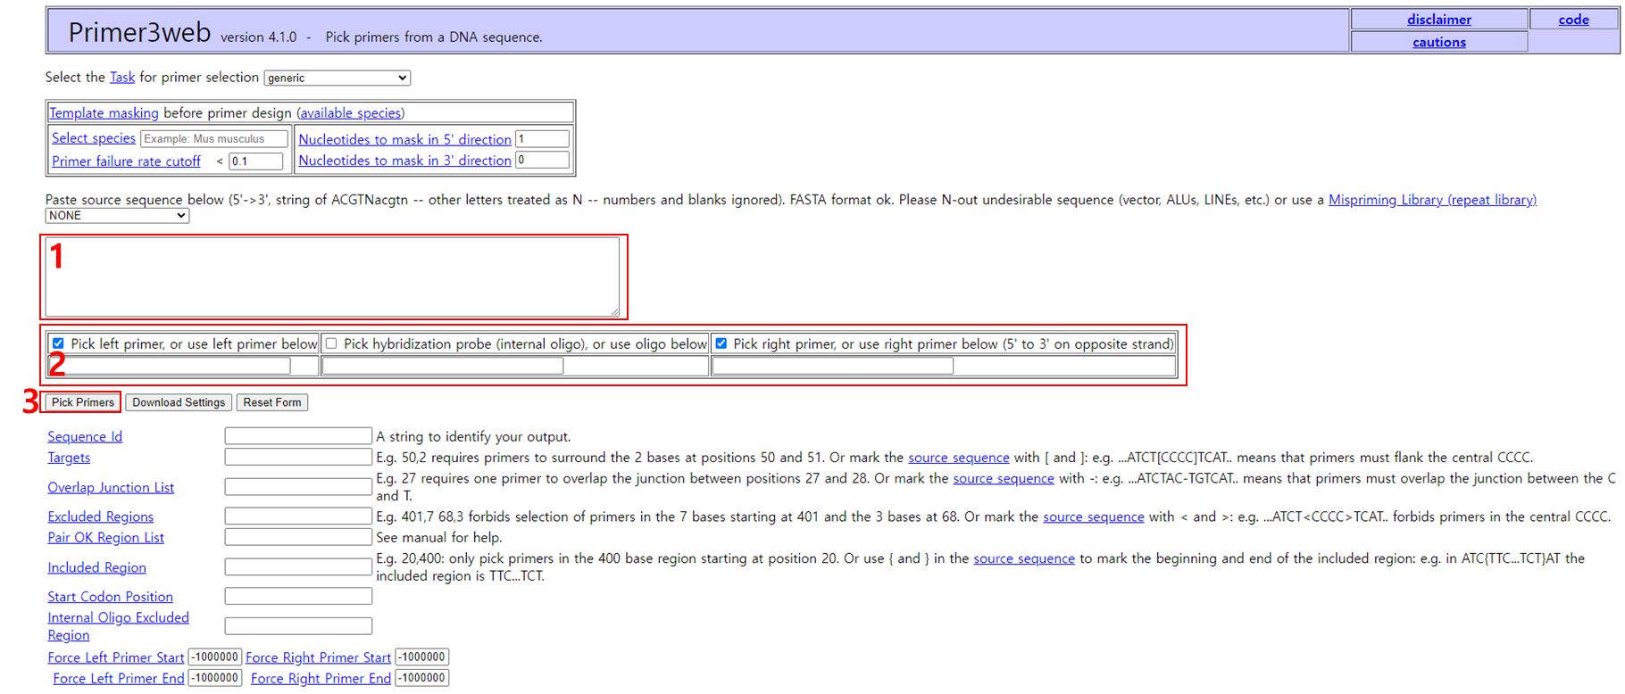Click the Download Settings button

pyautogui.click(x=179, y=402)
